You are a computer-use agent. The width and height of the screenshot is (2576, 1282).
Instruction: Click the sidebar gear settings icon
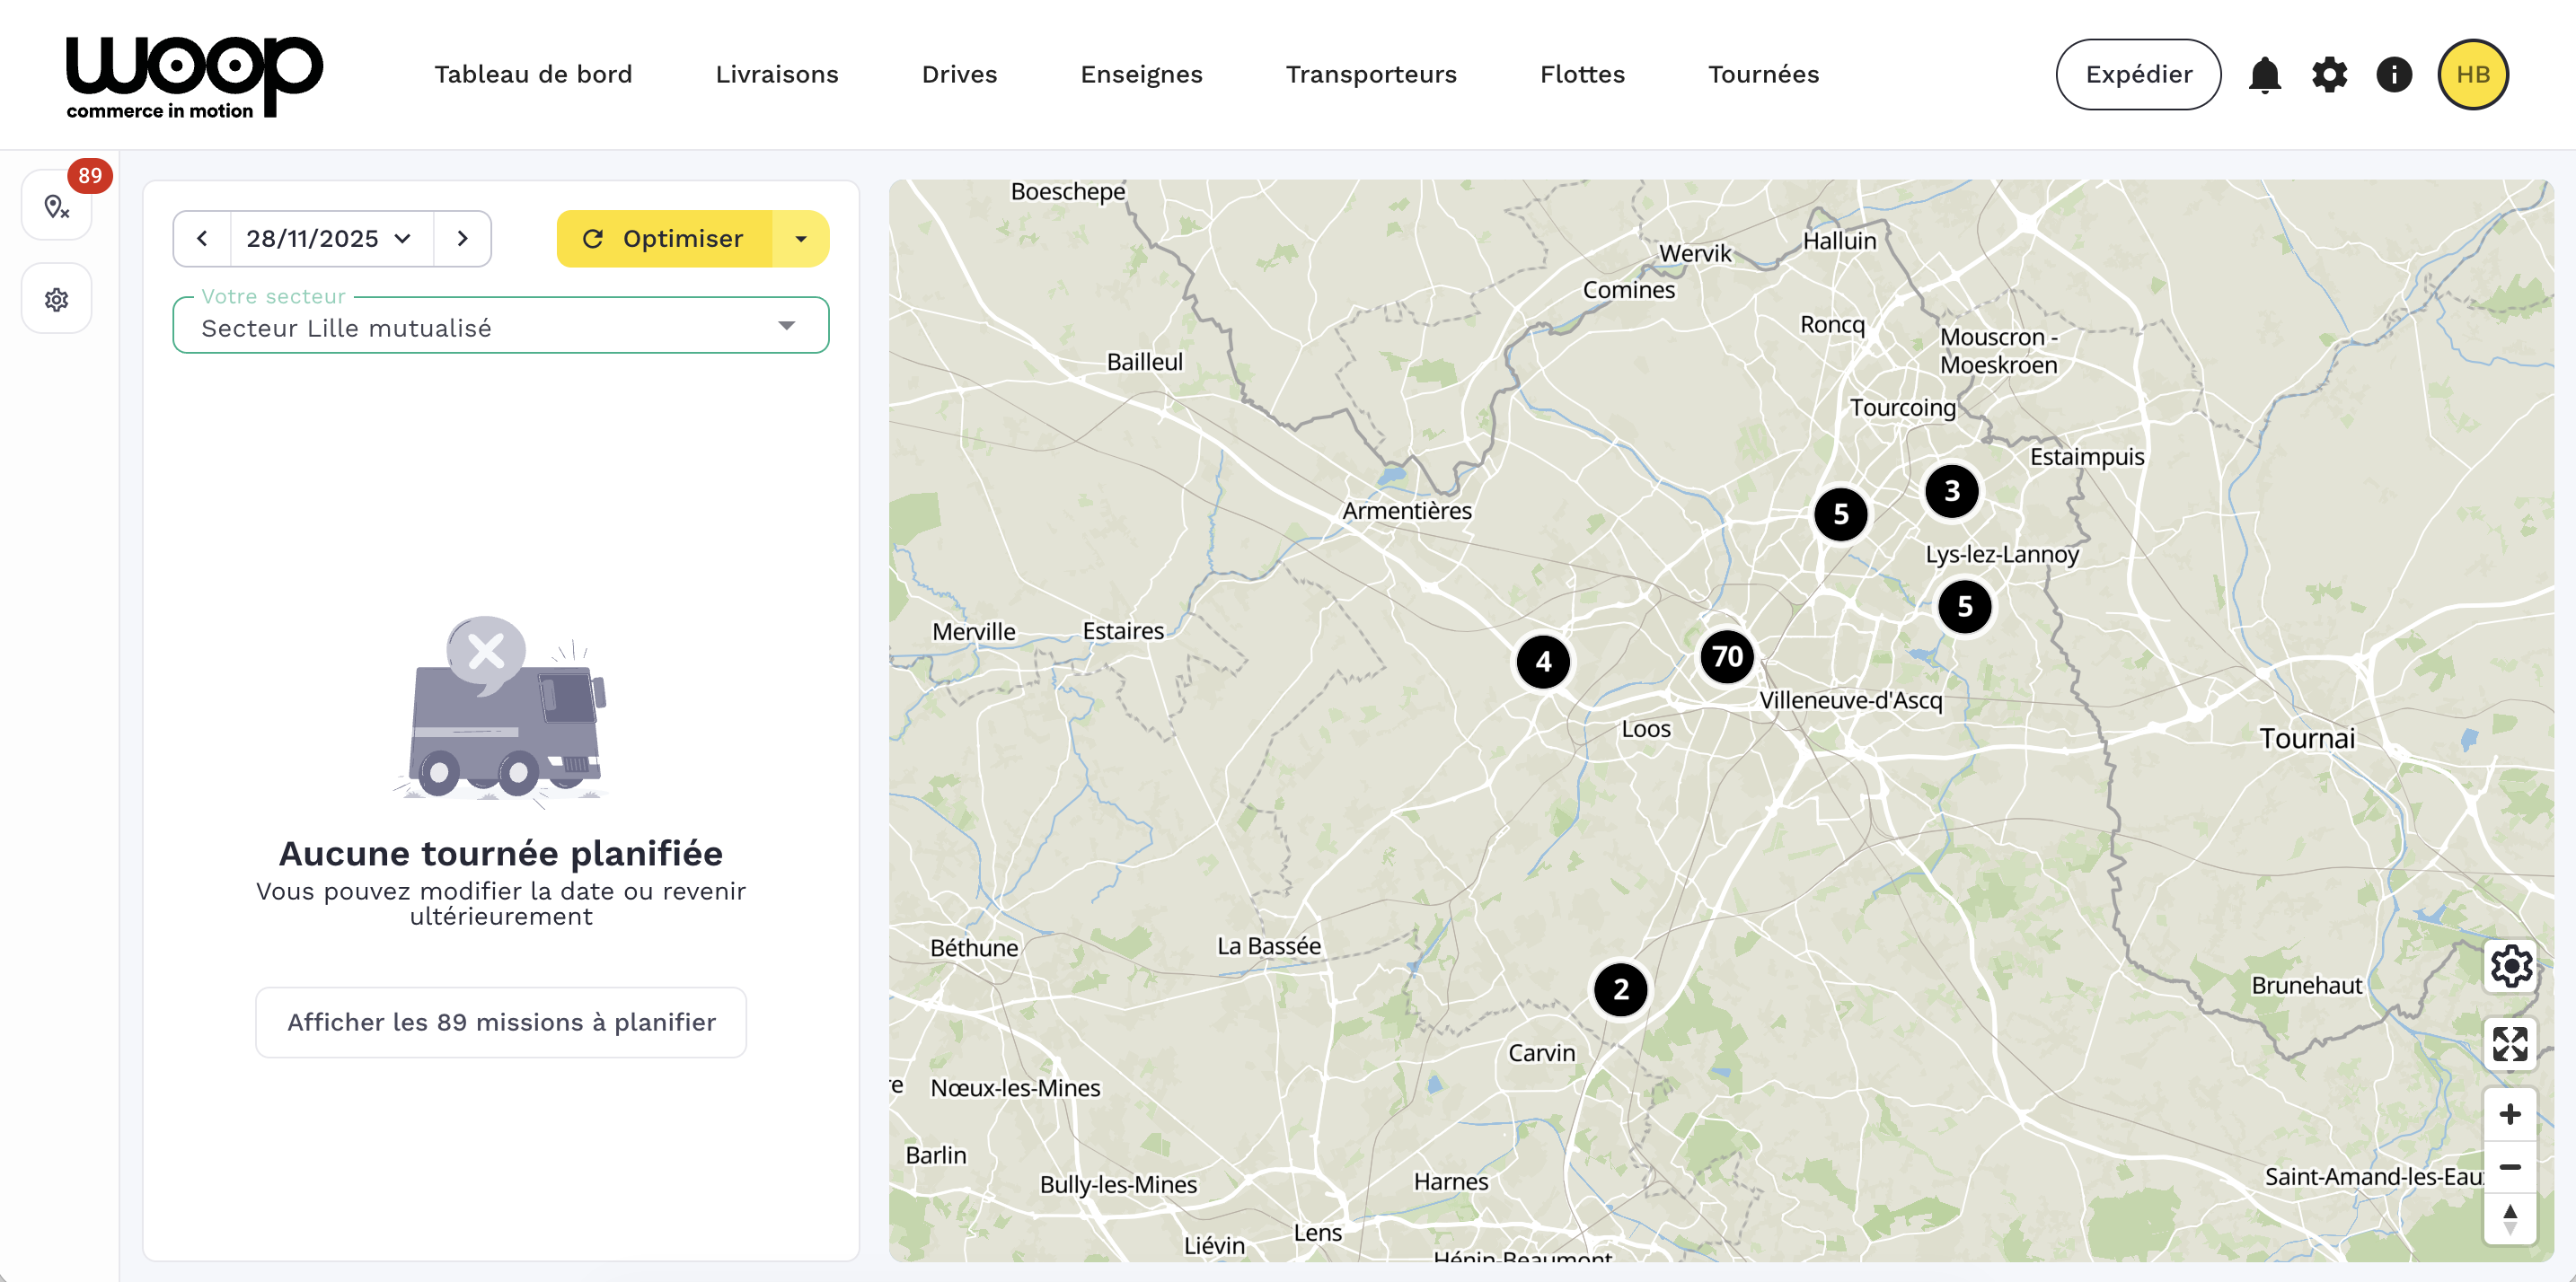coord(57,299)
